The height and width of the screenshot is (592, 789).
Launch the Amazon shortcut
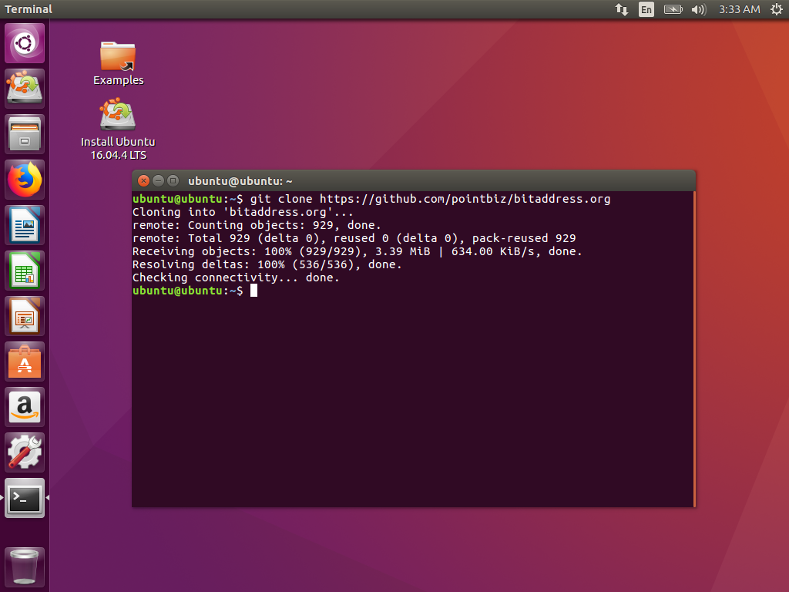(24, 406)
